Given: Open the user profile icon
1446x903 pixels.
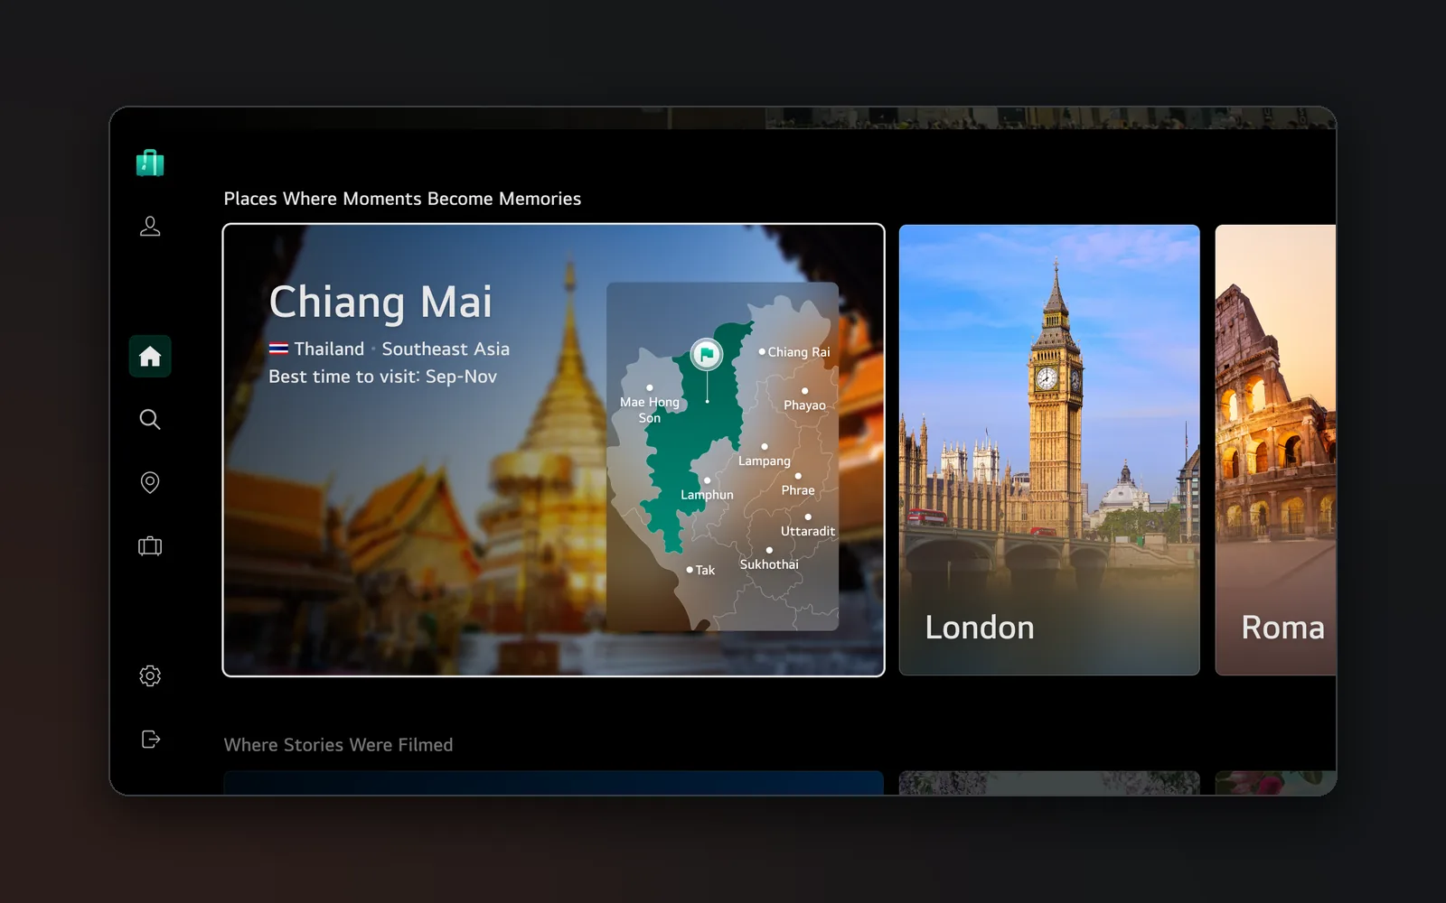Looking at the screenshot, I should pos(150,226).
